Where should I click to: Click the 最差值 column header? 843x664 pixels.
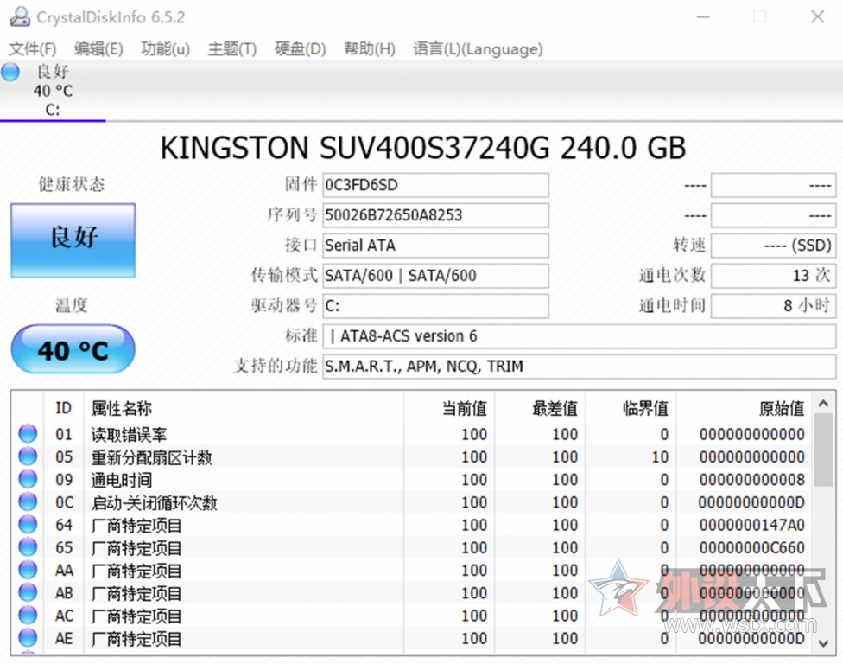(x=540, y=408)
